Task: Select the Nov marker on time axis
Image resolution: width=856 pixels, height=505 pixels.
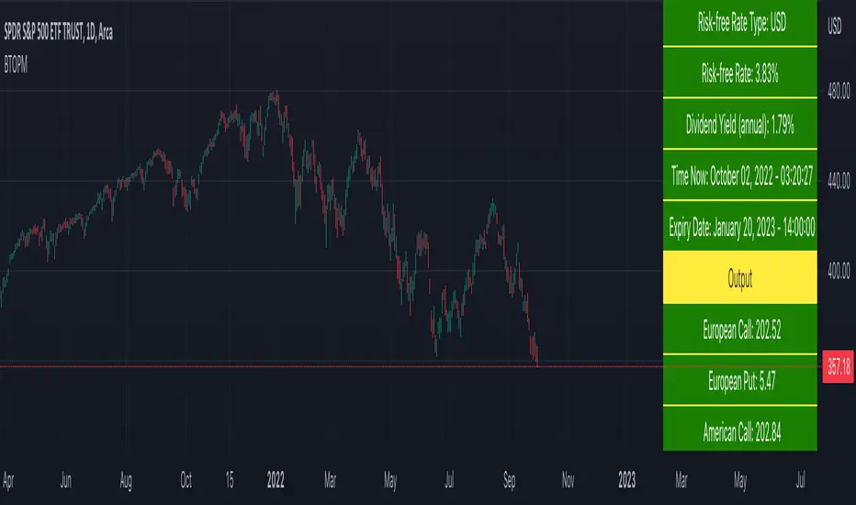Action: click(x=568, y=478)
